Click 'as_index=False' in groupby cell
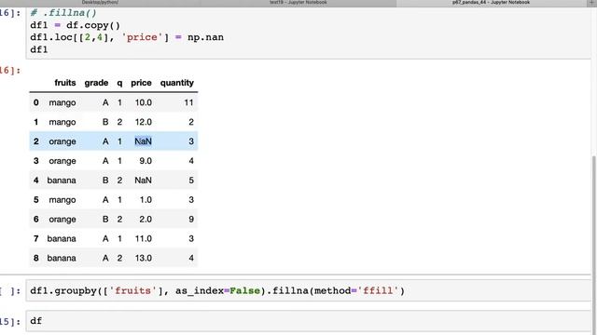 click(217, 290)
